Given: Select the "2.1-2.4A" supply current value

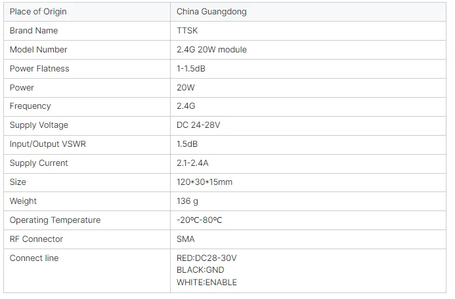Looking at the screenshot, I should pyautogui.click(x=194, y=163).
